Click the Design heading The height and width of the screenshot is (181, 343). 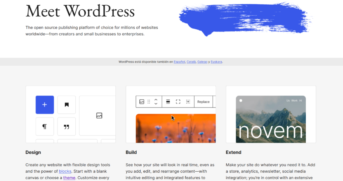(33, 152)
